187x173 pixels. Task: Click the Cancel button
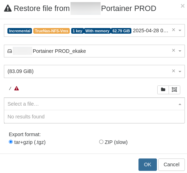(171, 164)
